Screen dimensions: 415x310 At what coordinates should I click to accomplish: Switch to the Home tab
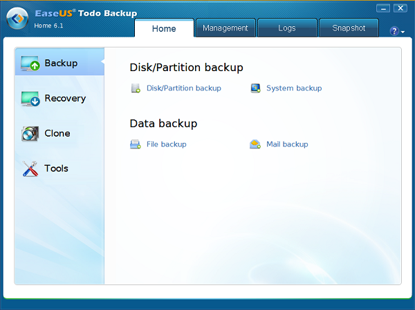pyautogui.click(x=164, y=28)
